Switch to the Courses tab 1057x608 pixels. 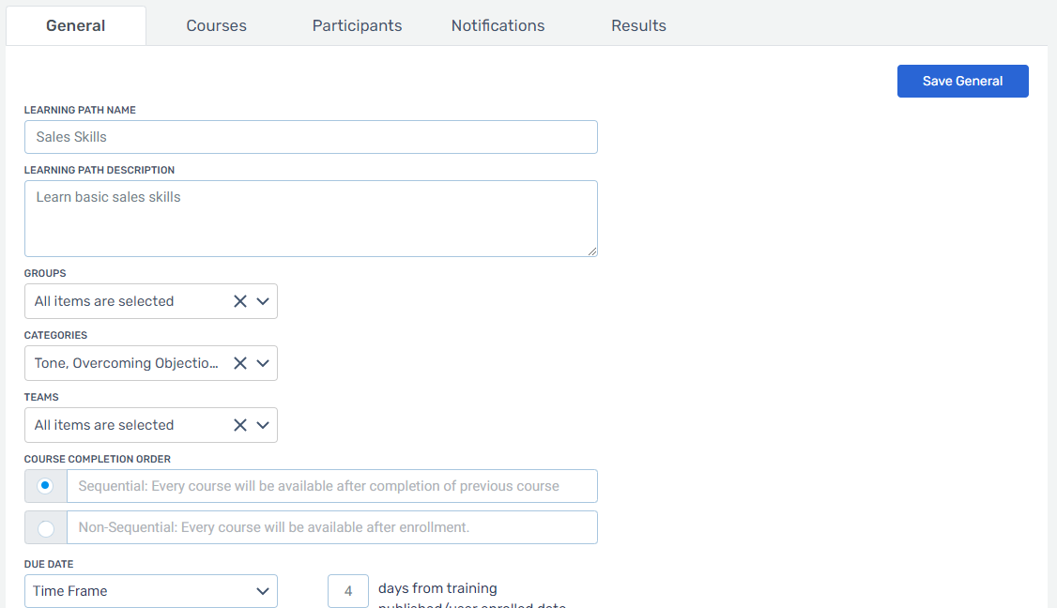coord(216,25)
